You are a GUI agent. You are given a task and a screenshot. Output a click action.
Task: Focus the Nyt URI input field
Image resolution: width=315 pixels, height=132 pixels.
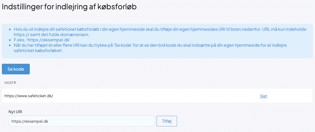[82, 121]
